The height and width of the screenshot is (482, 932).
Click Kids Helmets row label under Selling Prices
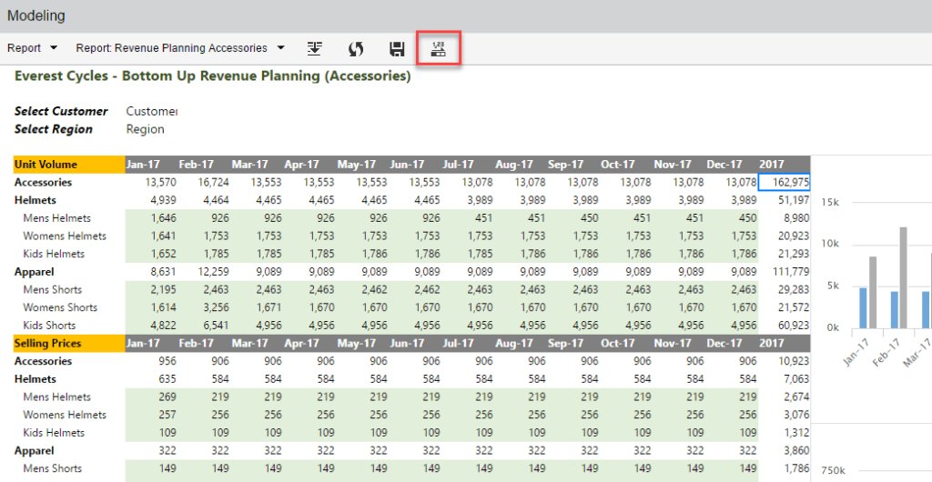coord(54,432)
